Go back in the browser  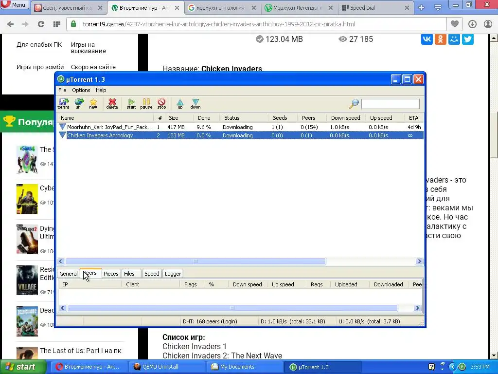[10, 24]
